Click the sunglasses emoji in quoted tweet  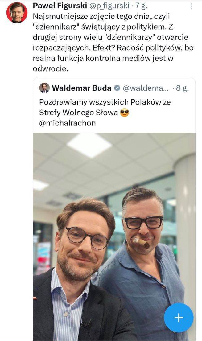pyautogui.click(x=125, y=113)
